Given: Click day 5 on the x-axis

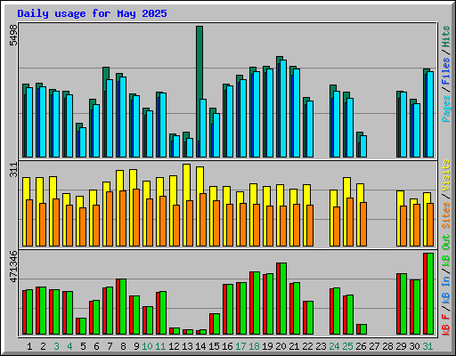Looking at the screenshot, I should pyautogui.click(x=83, y=346).
